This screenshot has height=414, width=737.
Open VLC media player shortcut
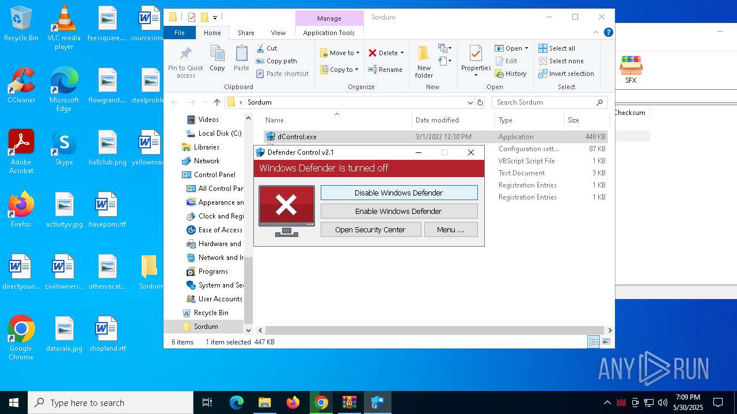64,28
